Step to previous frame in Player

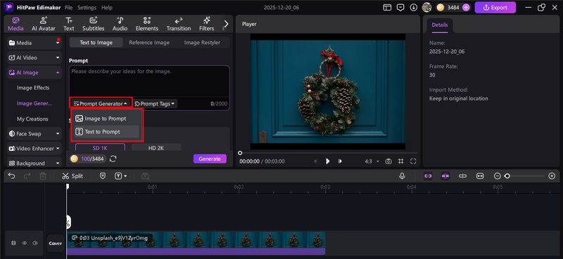(315, 161)
